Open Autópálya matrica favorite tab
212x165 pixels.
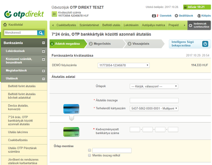pos(153,25)
